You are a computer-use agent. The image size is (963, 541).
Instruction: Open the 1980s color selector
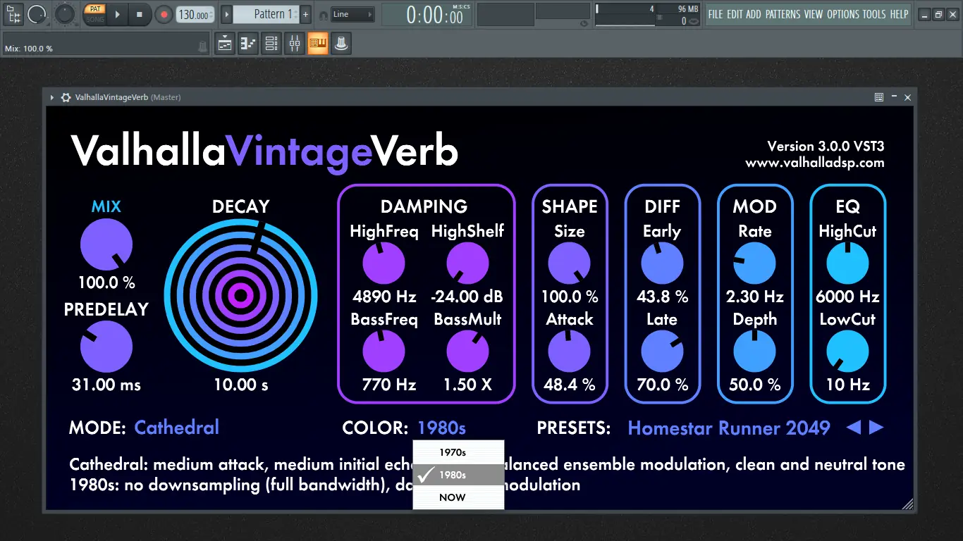441,428
